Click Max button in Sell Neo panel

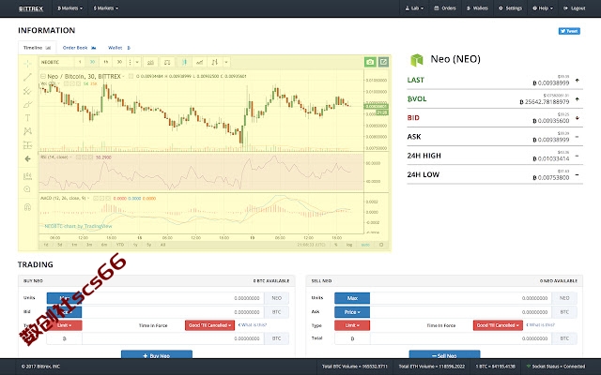352,298
